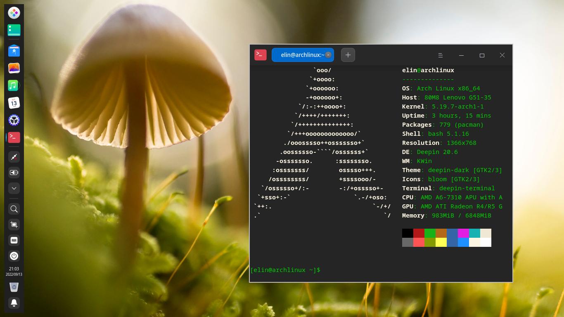The width and height of the screenshot is (564, 317).
Task: Click the yellow color block in neofetch
Action: click(441, 242)
